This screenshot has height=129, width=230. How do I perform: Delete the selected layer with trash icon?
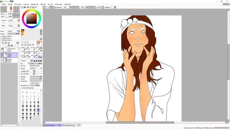(12, 46)
